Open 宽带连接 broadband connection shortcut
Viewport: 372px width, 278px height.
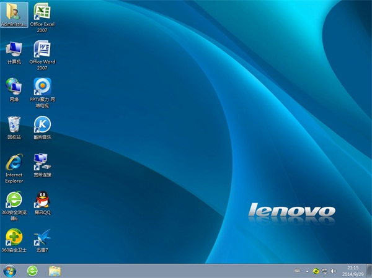point(42,162)
